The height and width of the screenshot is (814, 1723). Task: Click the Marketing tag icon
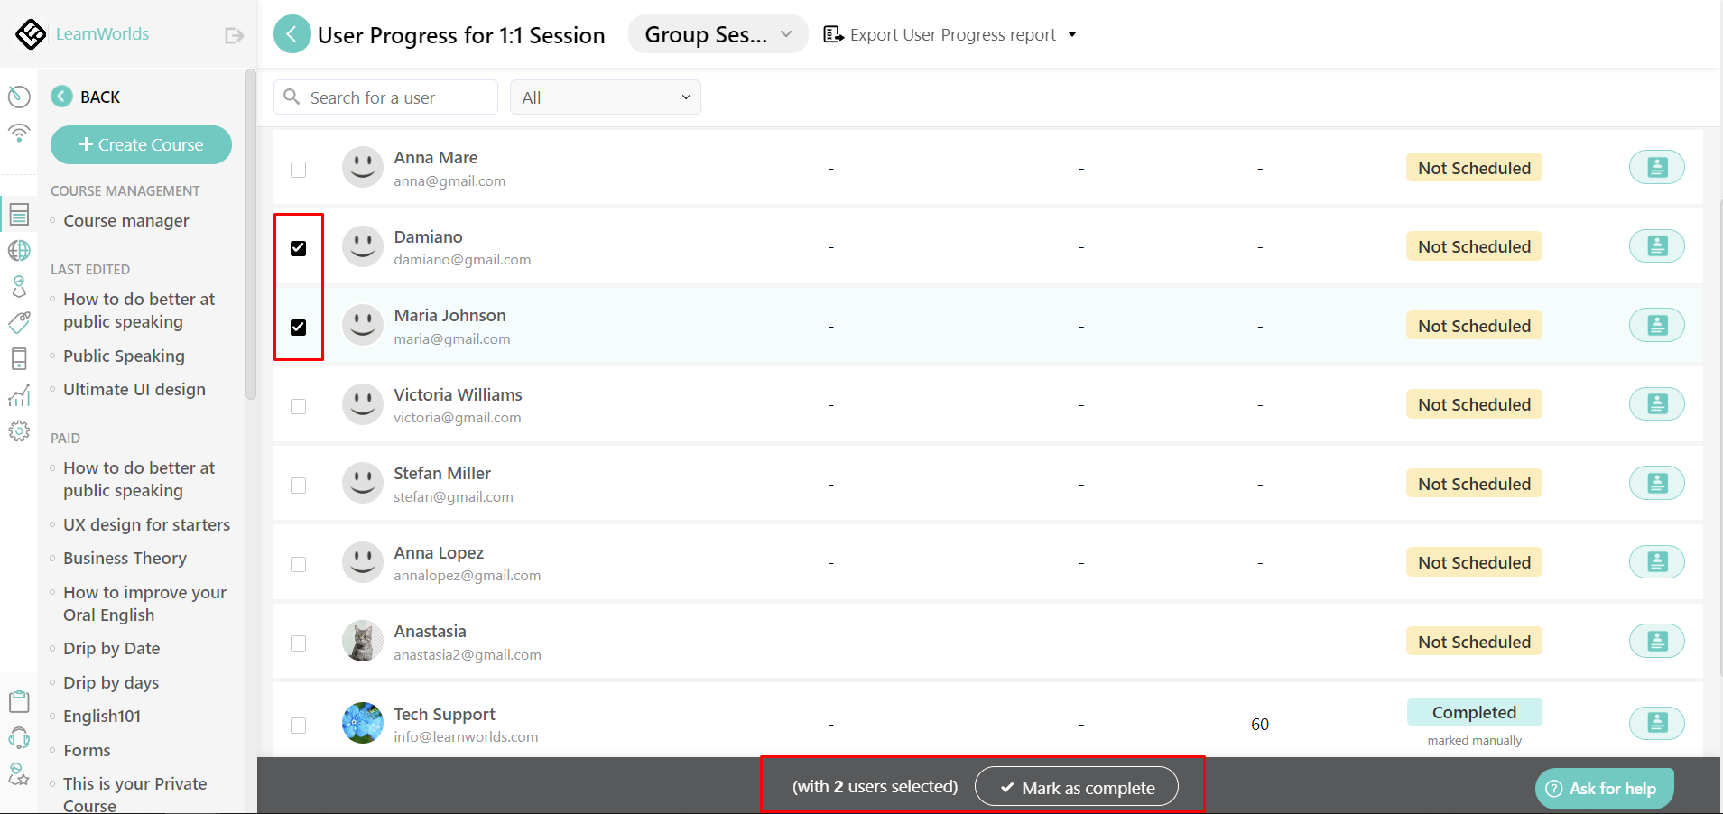[19, 322]
